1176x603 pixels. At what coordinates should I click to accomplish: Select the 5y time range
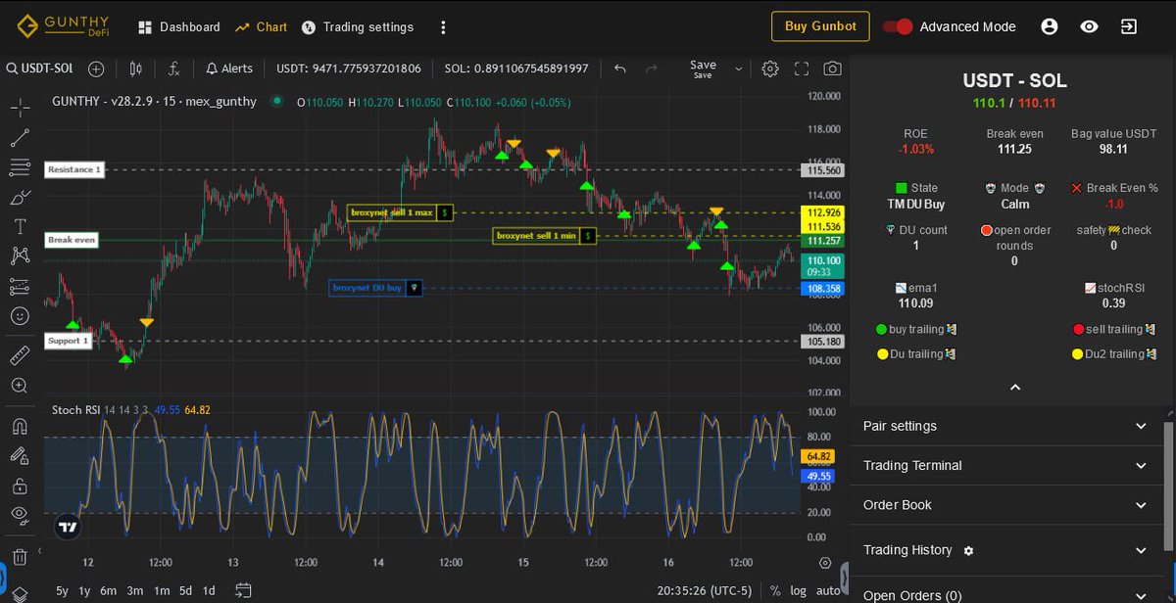pos(63,591)
